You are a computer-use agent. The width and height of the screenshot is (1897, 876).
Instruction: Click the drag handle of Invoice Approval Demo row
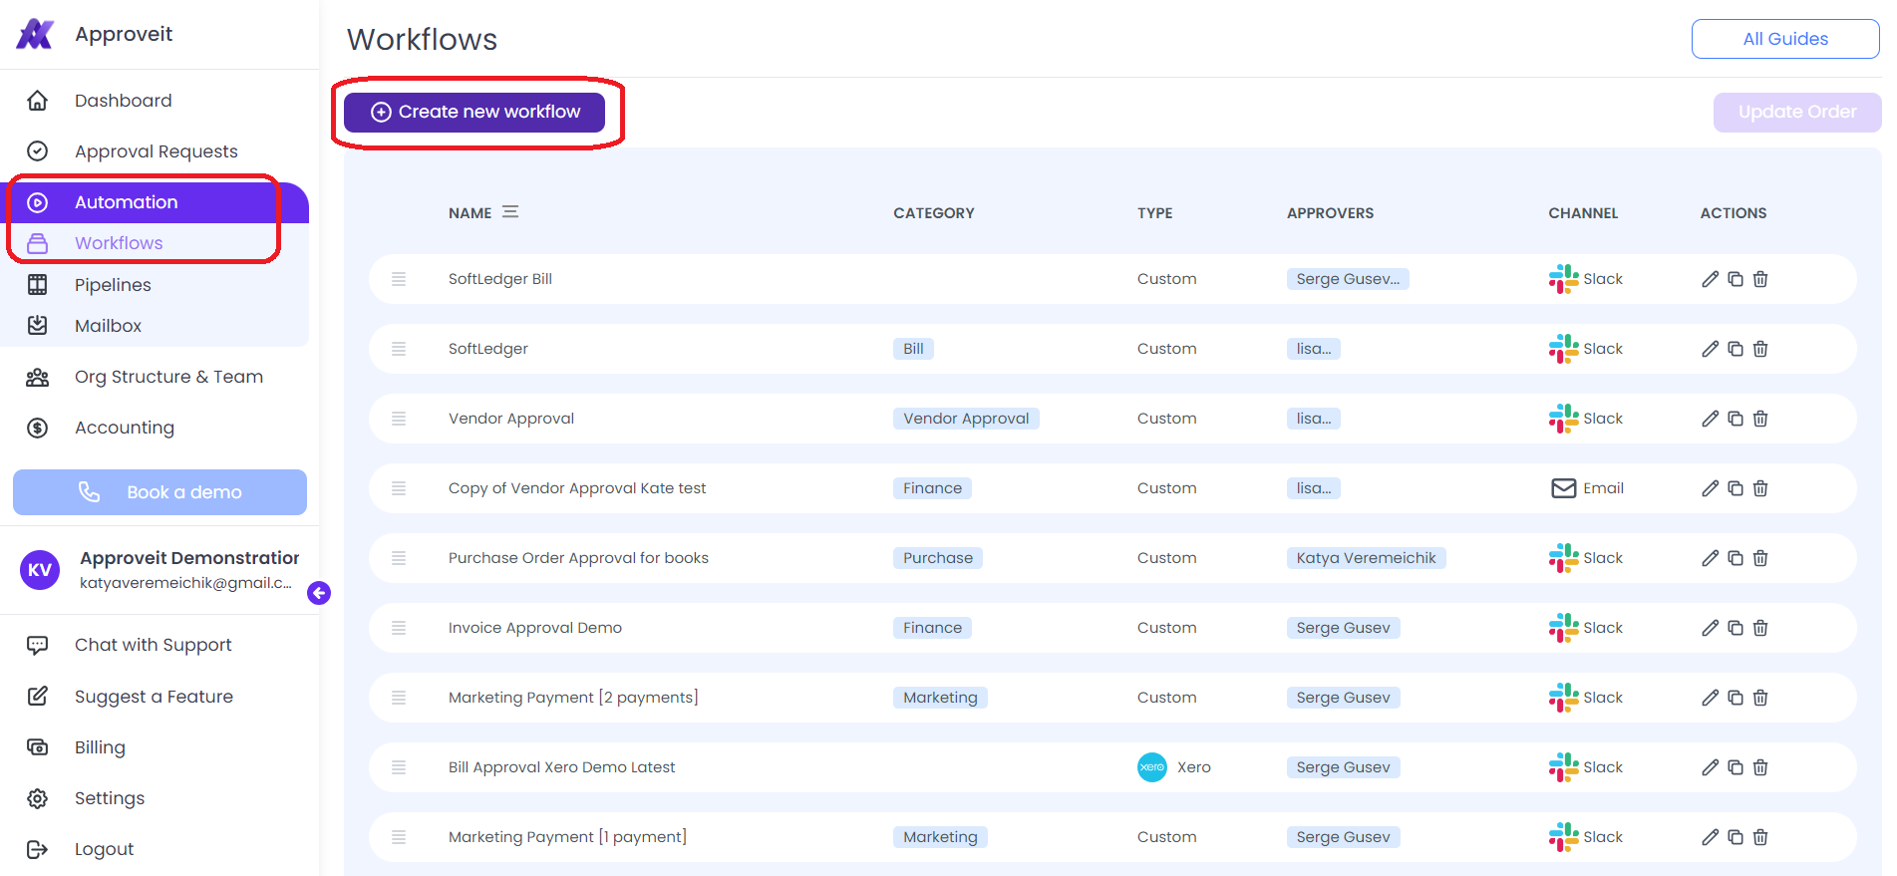[399, 628]
